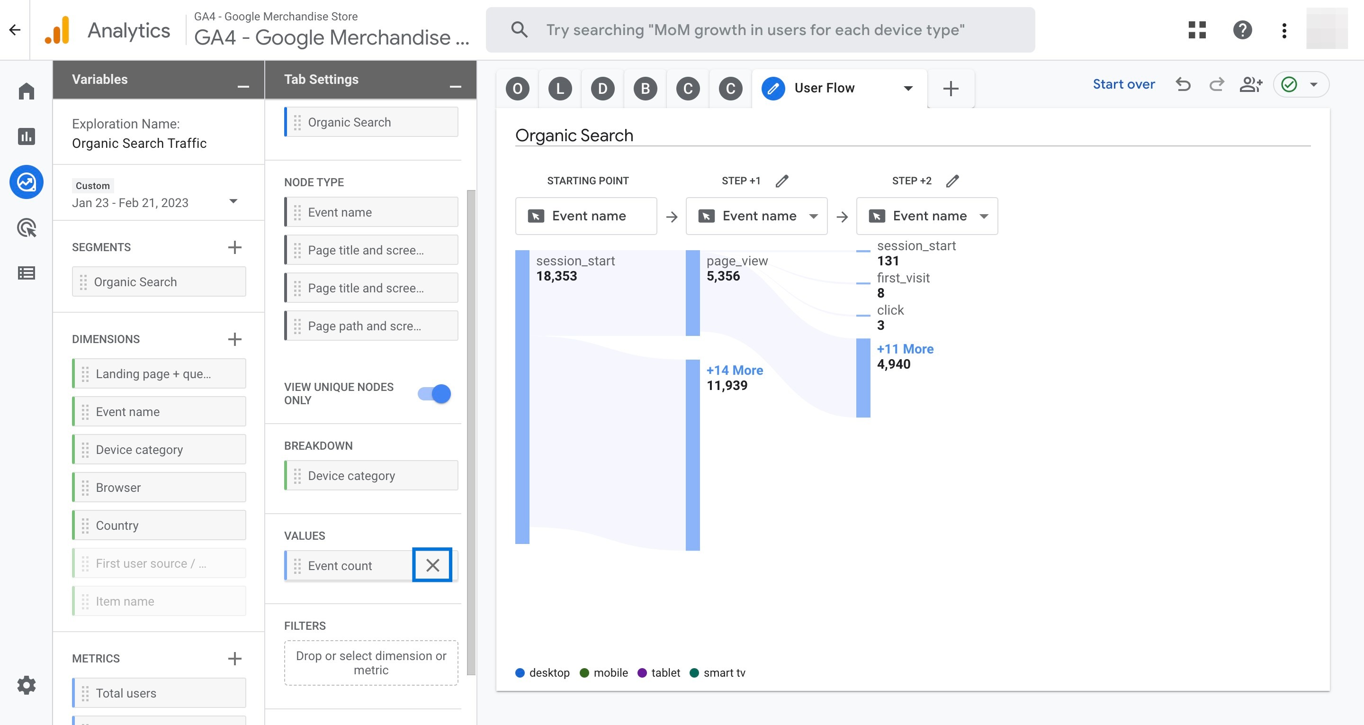
Task: Switch to the second C tab
Action: click(x=731, y=89)
